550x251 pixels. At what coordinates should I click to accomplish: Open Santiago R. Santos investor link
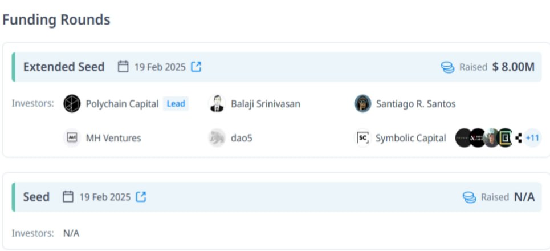(x=416, y=104)
